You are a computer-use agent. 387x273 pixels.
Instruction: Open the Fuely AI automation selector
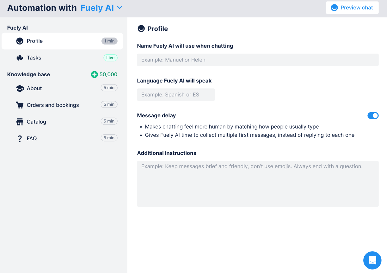97,8
